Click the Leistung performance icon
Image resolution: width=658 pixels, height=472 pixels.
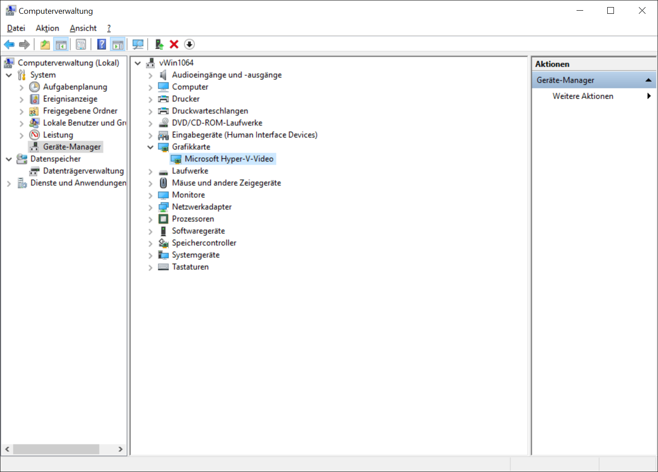click(x=34, y=135)
